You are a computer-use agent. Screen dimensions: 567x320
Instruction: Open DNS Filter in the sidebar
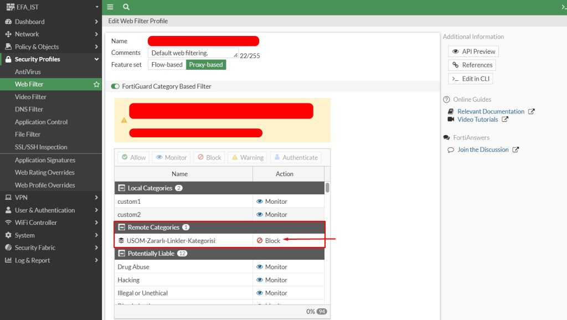click(x=29, y=109)
